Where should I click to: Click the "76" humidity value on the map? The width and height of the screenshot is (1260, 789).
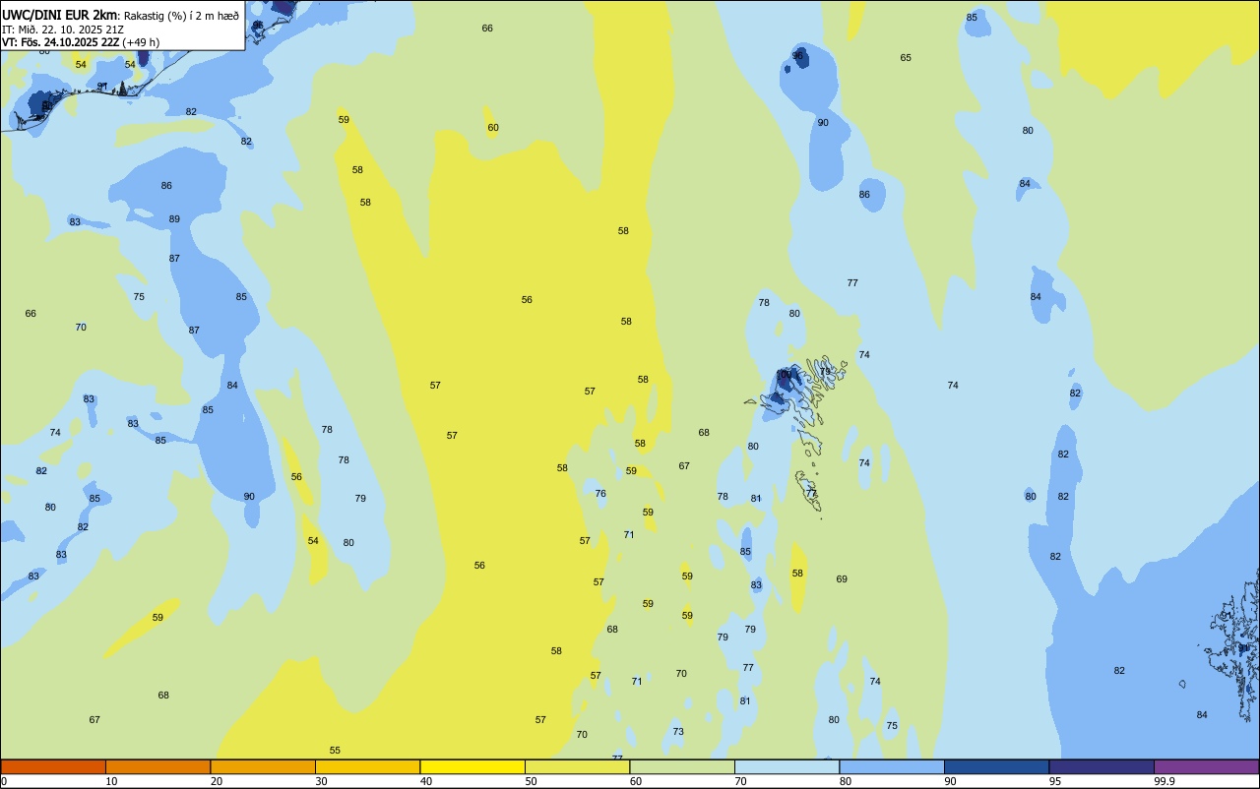click(600, 494)
